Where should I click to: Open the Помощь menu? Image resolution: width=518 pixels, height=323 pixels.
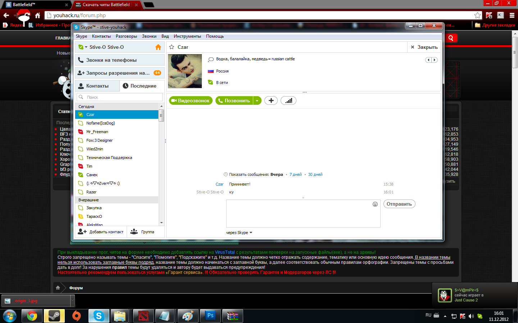215,36
